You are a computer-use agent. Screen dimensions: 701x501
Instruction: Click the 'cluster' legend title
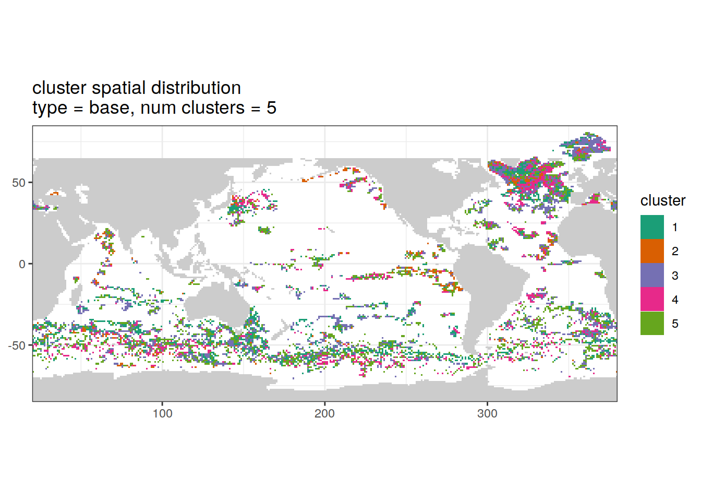click(x=662, y=200)
